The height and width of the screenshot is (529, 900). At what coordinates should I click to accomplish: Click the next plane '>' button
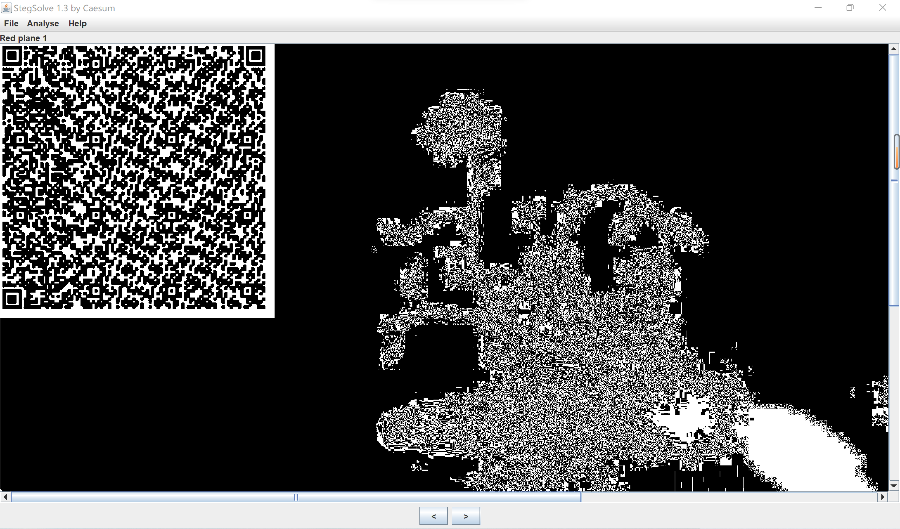point(466,516)
